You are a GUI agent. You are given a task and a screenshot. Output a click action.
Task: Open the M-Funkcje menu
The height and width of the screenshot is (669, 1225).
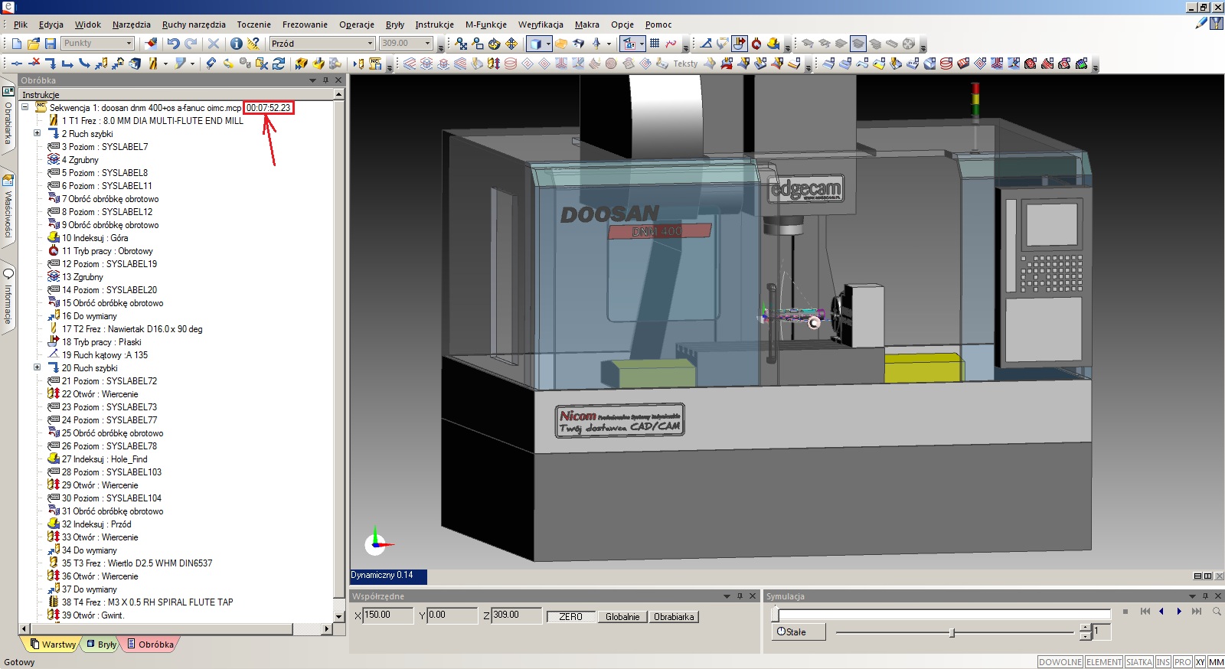486,24
